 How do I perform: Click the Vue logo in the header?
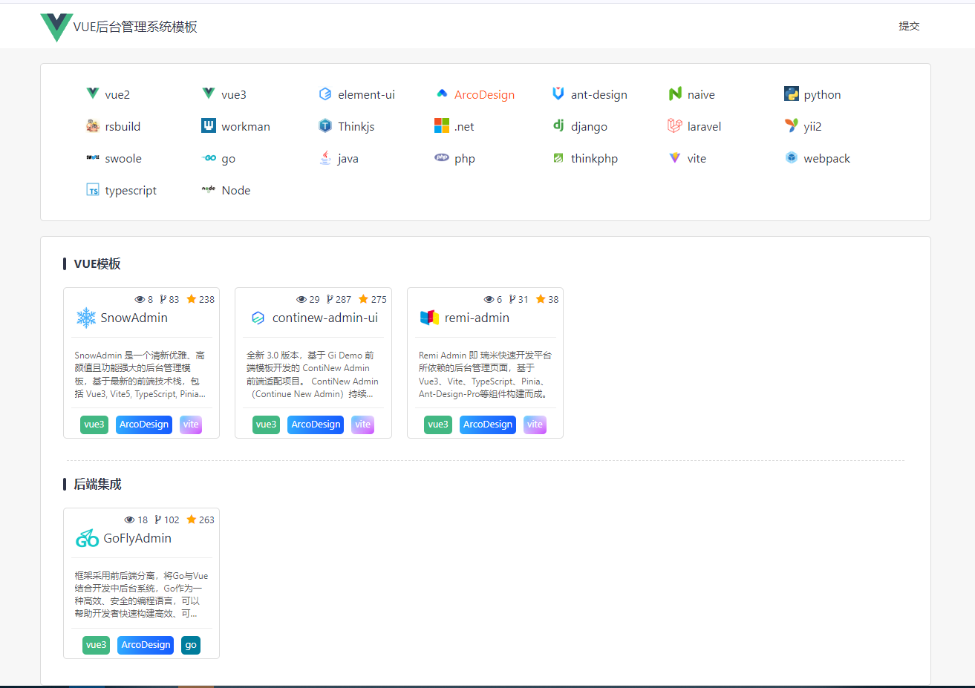point(56,27)
